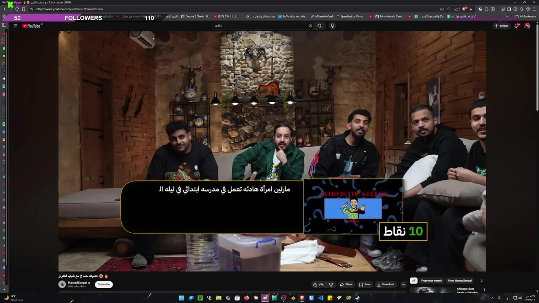
Task: Click the browser address bar URL
Action: (x=69, y=9)
